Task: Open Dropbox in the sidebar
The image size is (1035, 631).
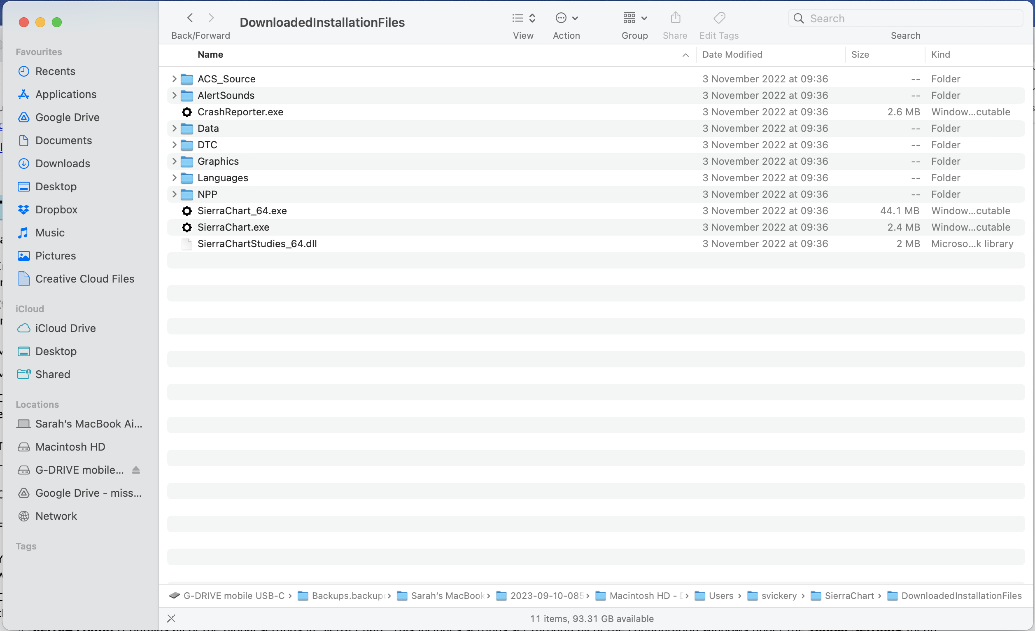Action: tap(56, 210)
